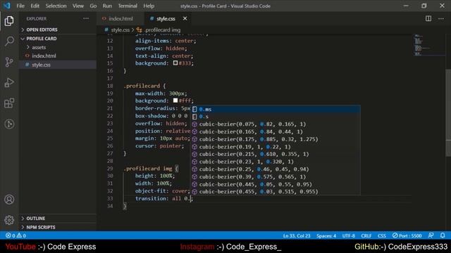This screenshot has height=253, width=451.
Task: Open the feedback icon in status bar
Action: tap(431, 235)
